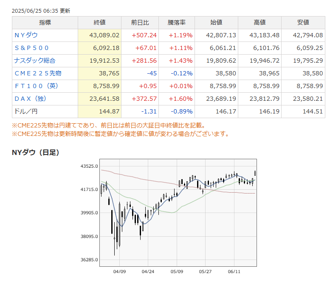Select DAX closing value 23,641.58
The width and height of the screenshot is (330, 282).
pyautogui.click(x=104, y=99)
